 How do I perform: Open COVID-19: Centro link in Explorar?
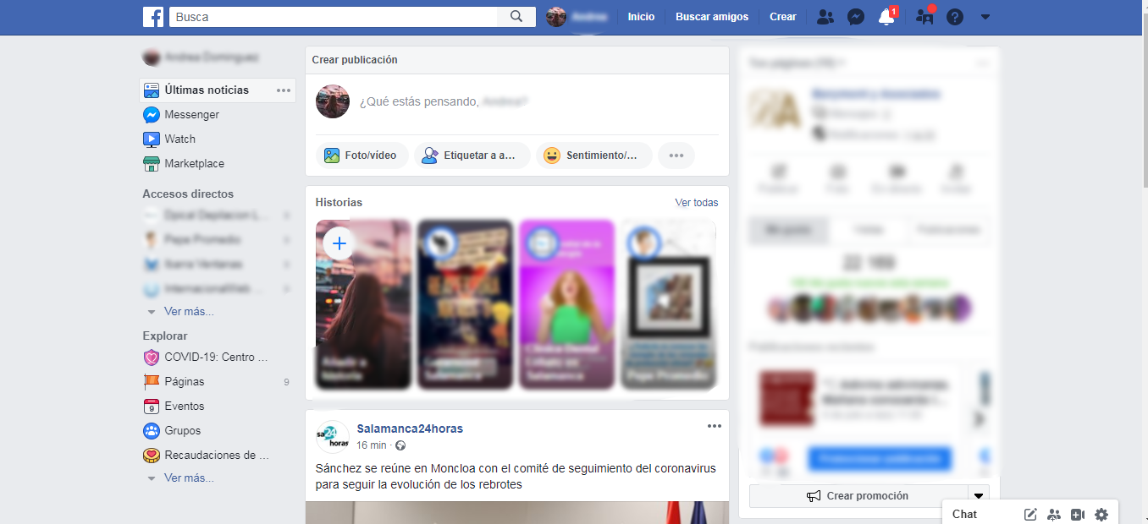coord(216,357)
